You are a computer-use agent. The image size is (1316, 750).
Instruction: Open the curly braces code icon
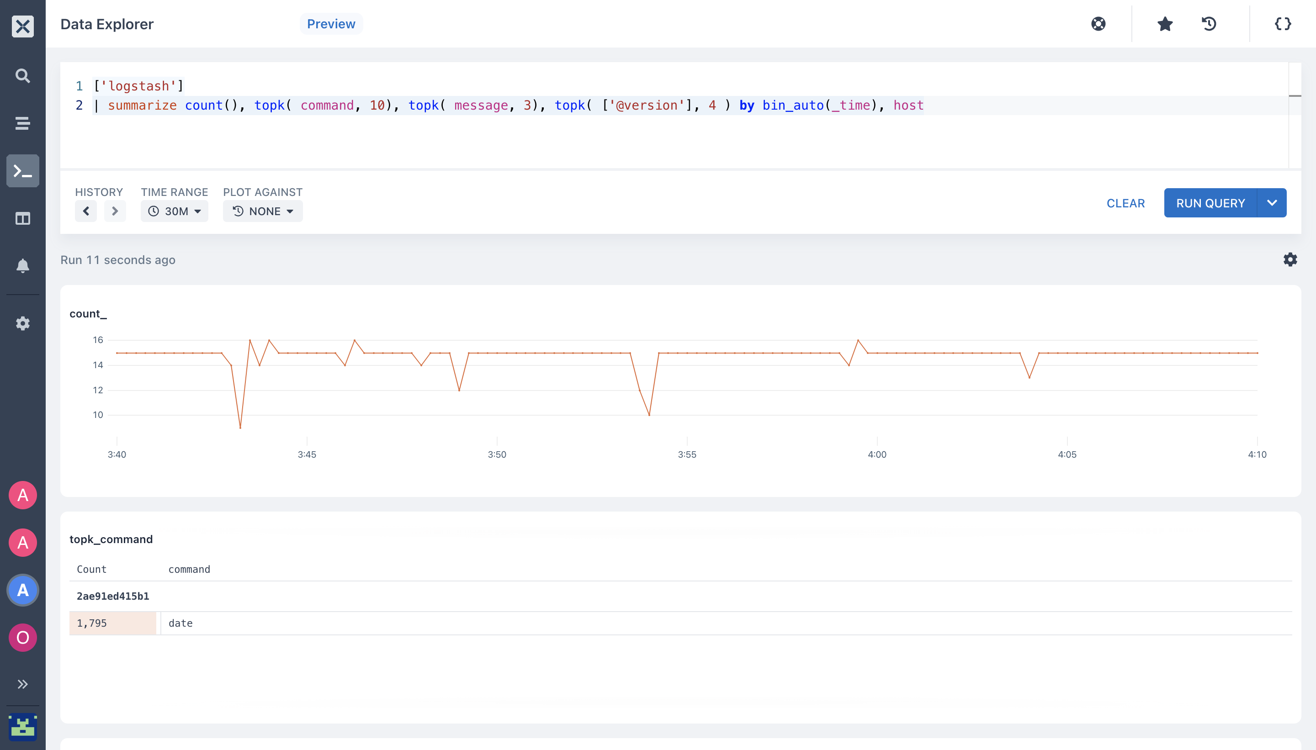[1283, 24]
